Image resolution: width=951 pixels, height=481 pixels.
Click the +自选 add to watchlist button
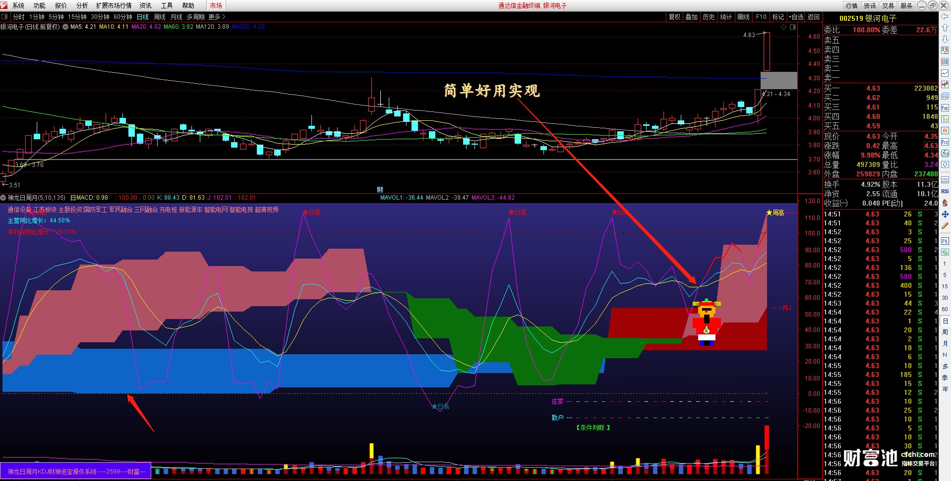796,17
